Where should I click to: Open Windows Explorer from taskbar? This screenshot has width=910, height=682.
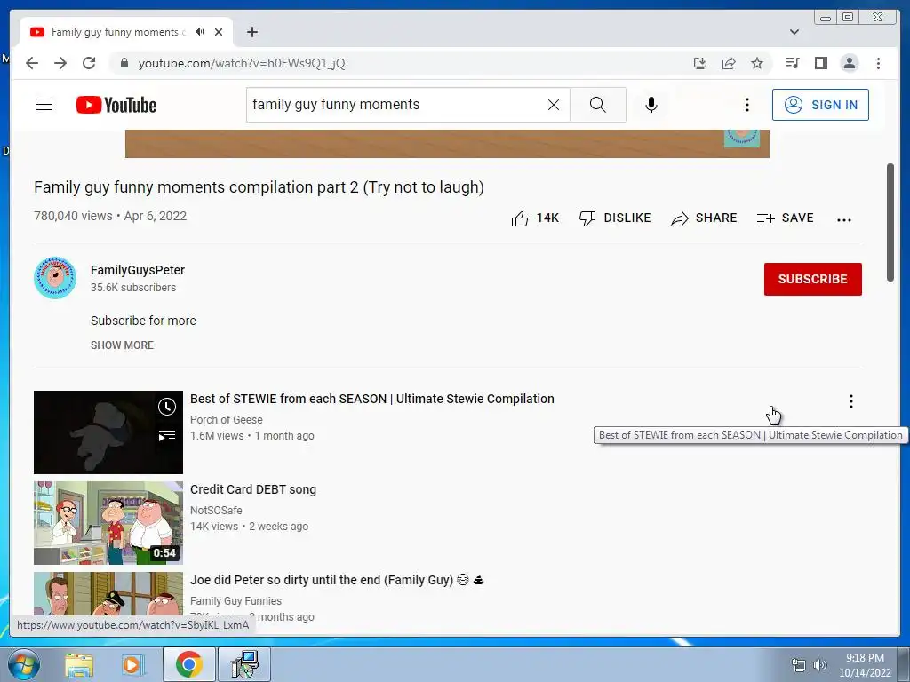point(79,664)
